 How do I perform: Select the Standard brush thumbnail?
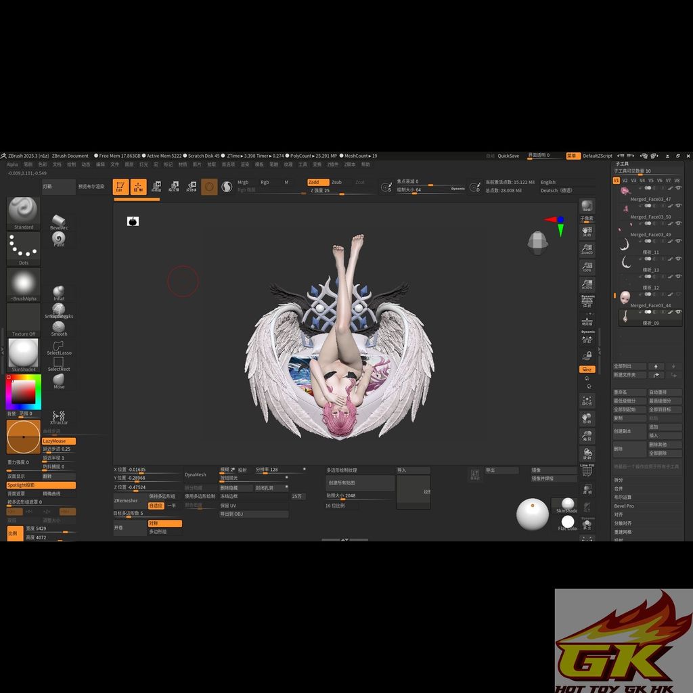pos(24,213)
